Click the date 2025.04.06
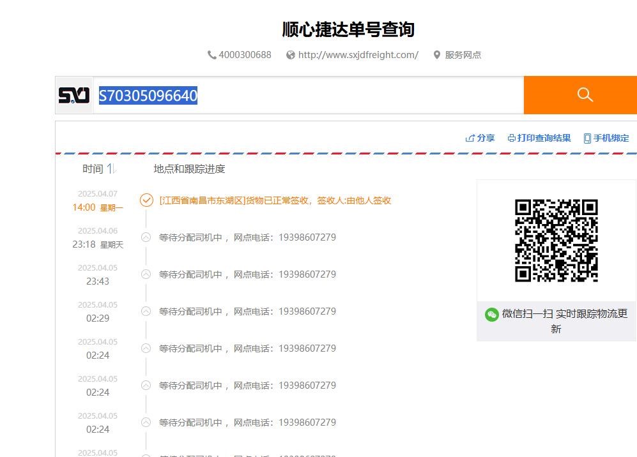 [x=98, y=230]
